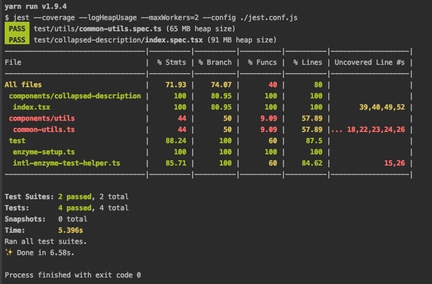Click the uncovered lines 15,26 value
Viewport: 432px width, 284px height.
394,163
